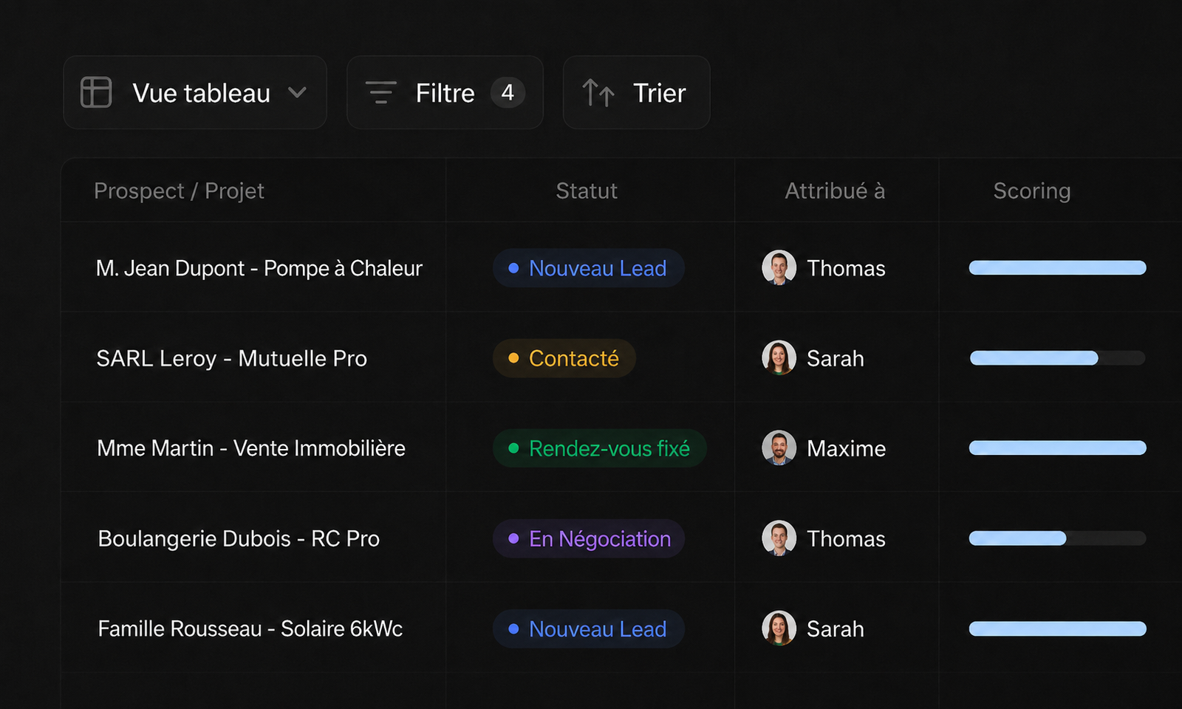
Task: Open the Rendez-vous fixé status badge
Action: 600,448
